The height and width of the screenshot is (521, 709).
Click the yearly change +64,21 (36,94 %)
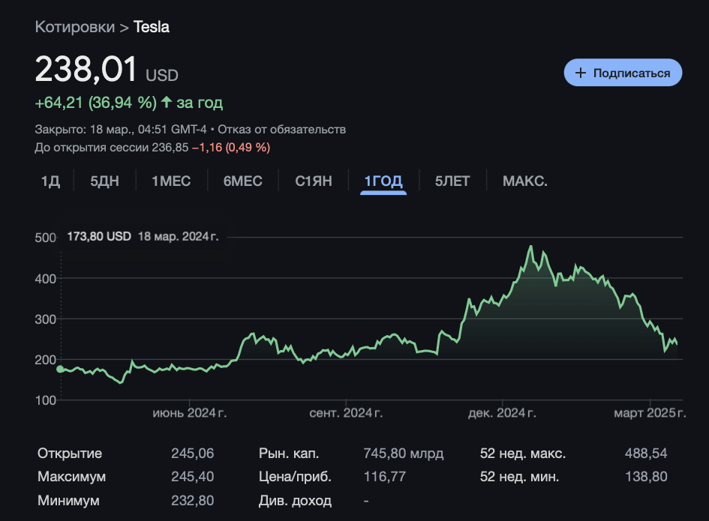click(96, 103)
